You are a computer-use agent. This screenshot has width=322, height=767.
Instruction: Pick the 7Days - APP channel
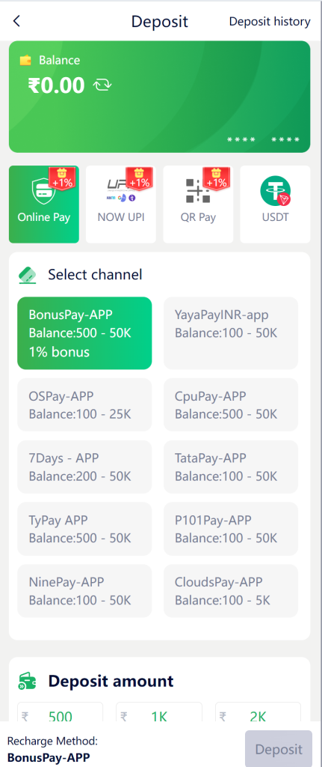coord(84,467)
